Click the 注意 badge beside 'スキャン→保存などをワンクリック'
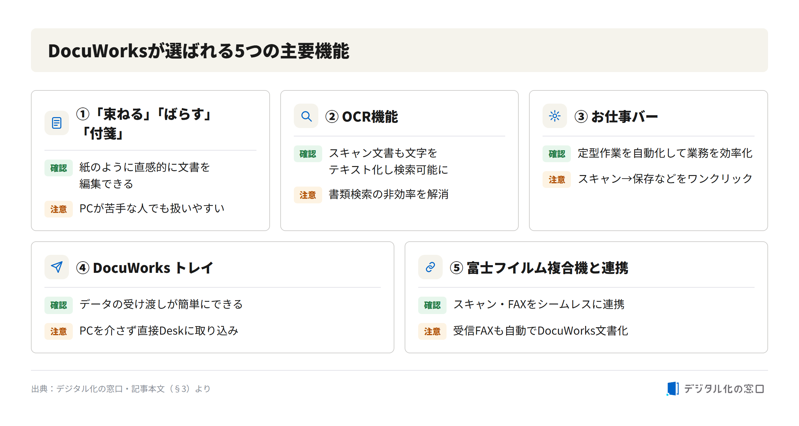Viewport: 799px width, 426px height. (x=557, y=180)
